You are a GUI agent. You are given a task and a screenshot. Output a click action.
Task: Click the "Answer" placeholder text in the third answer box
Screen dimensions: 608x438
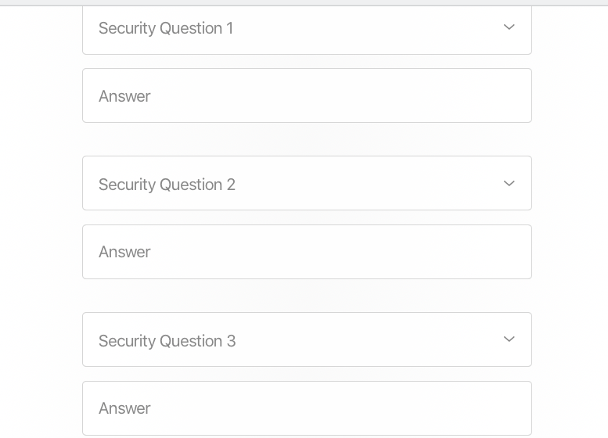124,408
